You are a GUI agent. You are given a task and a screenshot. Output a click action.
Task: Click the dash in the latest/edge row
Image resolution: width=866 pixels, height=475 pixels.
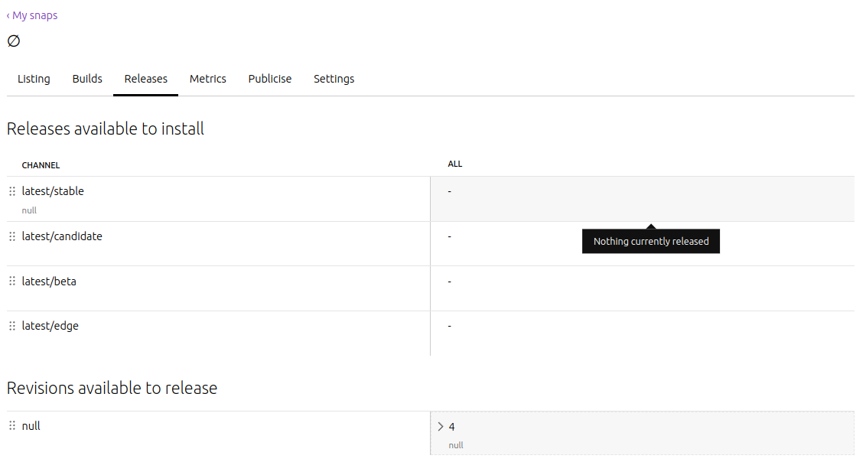tap(449, 325)
